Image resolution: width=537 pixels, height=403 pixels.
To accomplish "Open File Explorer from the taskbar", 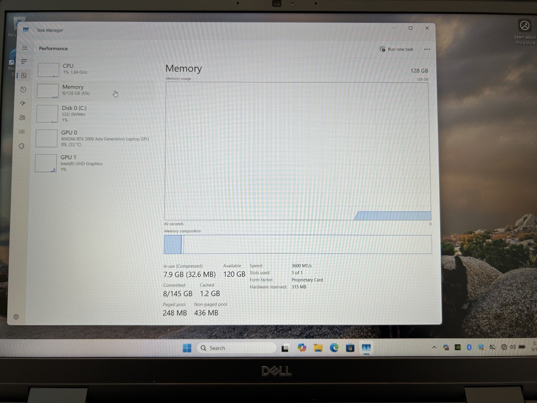I will click(318, 348).
